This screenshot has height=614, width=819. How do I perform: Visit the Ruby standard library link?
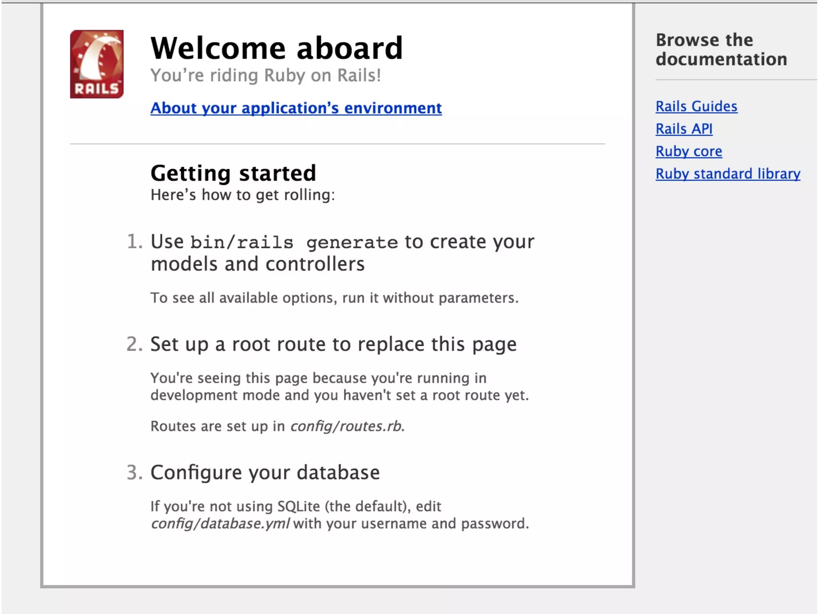tap(728, 173)
